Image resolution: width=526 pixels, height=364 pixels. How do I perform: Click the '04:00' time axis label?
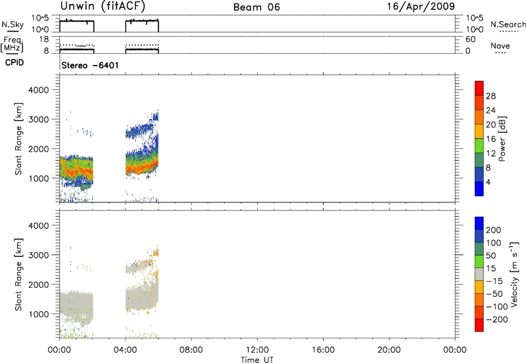125,350
